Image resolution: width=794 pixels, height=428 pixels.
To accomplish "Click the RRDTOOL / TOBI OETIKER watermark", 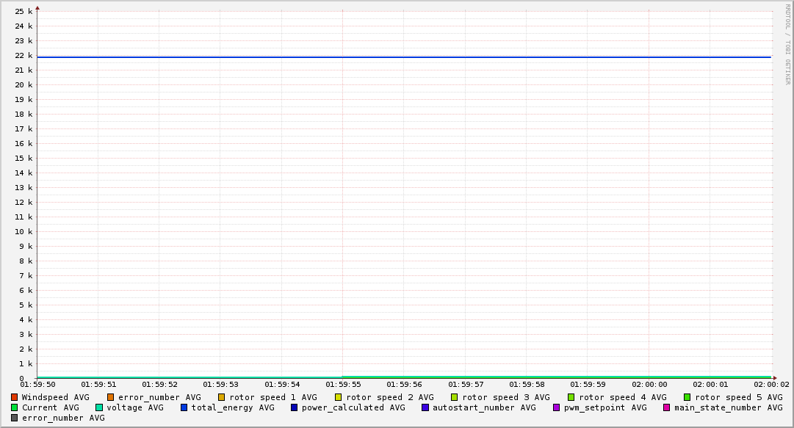I will pos(787,44).
